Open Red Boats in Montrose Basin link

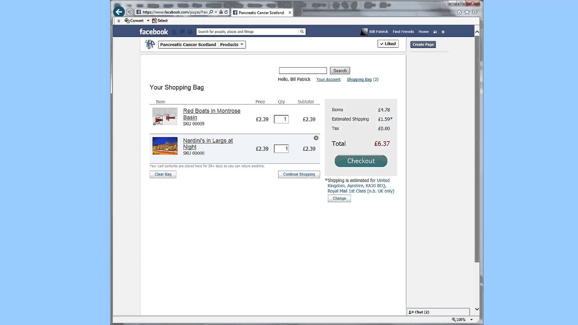pyautogui.click(x=212, y=114)
